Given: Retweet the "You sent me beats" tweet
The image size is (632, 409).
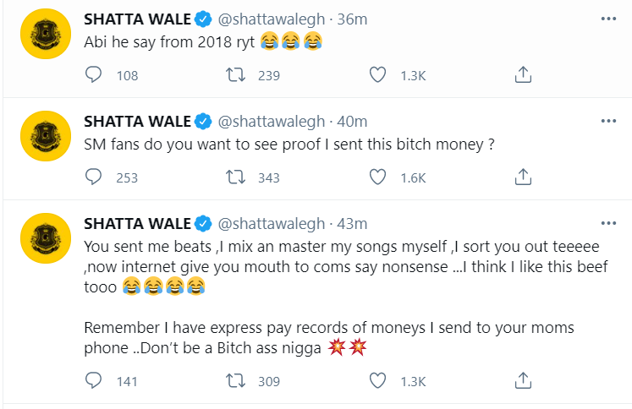Looking at the screenshot, I should coord(238,381).
